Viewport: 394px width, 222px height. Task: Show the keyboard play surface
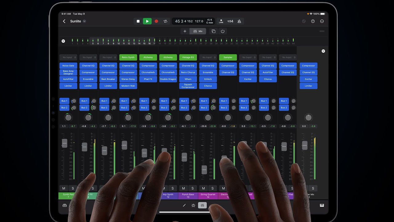click(x=322, y=205)
